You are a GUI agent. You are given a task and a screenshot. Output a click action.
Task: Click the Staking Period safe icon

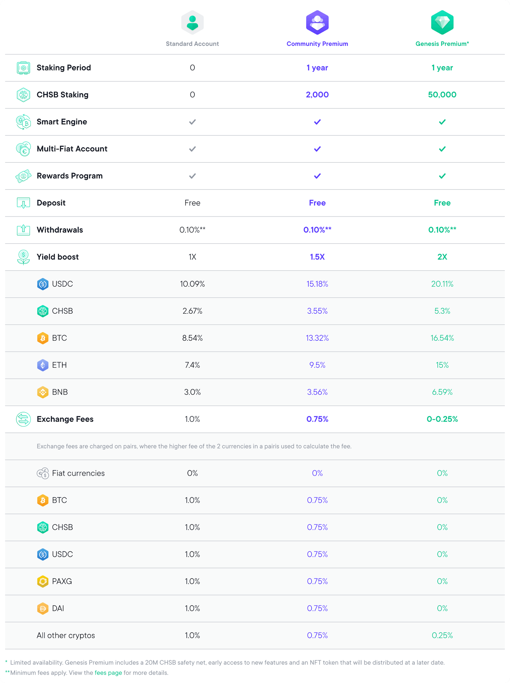23,68
